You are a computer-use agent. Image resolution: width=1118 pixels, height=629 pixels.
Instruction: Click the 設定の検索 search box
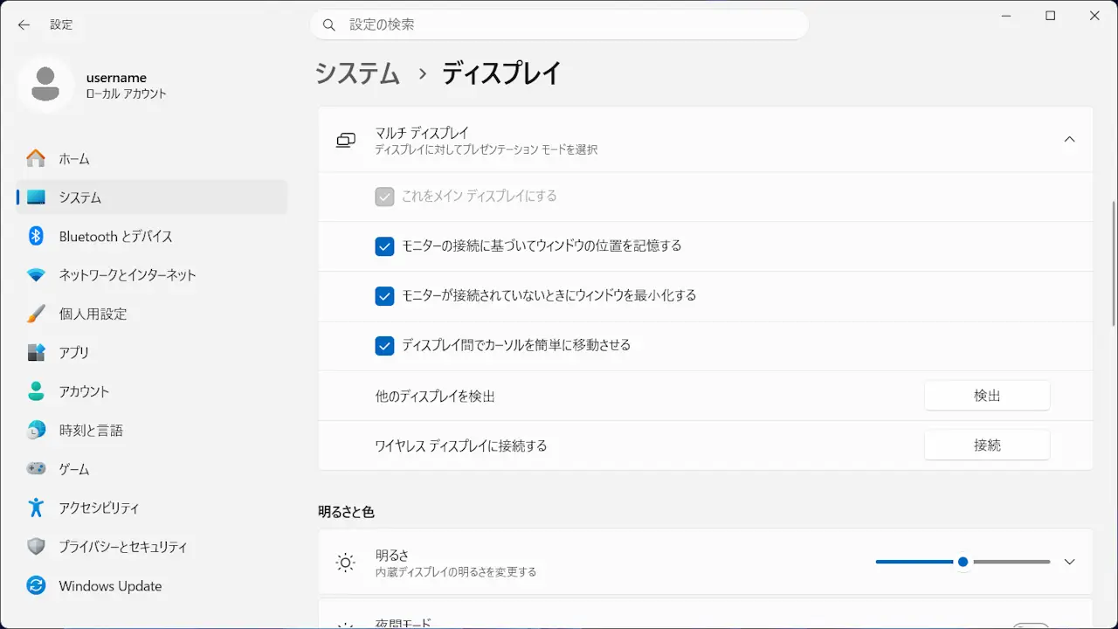pos(559,24)
